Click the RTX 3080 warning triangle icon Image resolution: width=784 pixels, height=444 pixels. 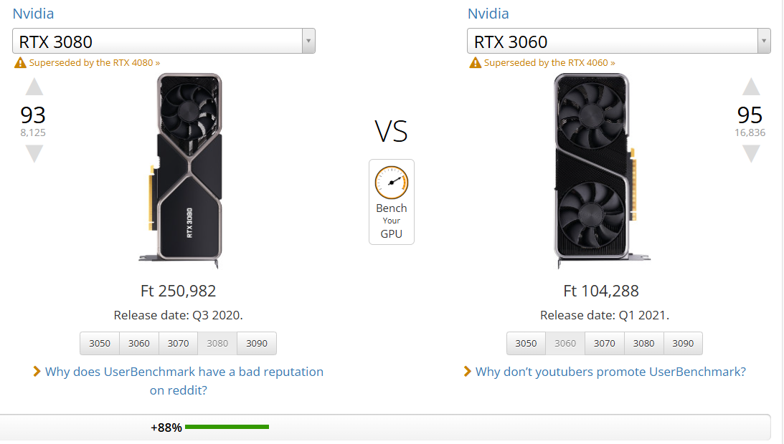click(x=20, y=63)
